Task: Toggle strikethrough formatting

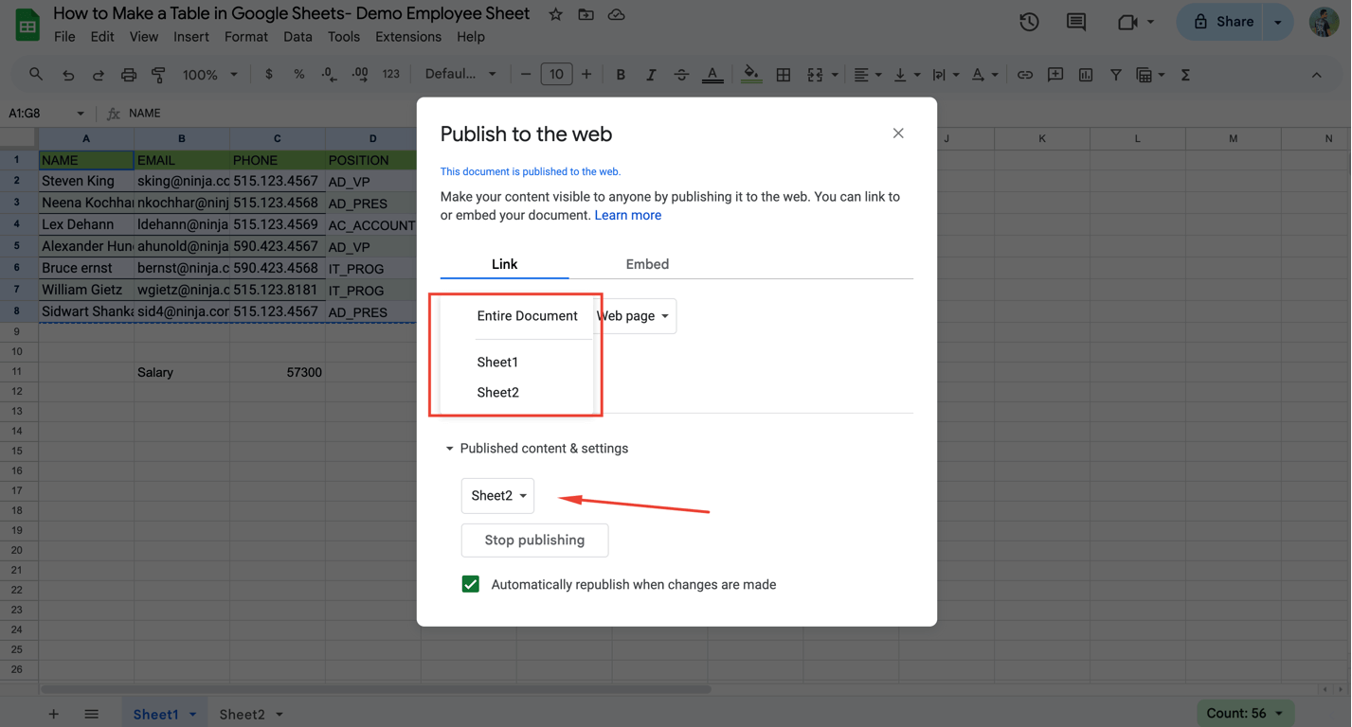Action: [681, 75]
